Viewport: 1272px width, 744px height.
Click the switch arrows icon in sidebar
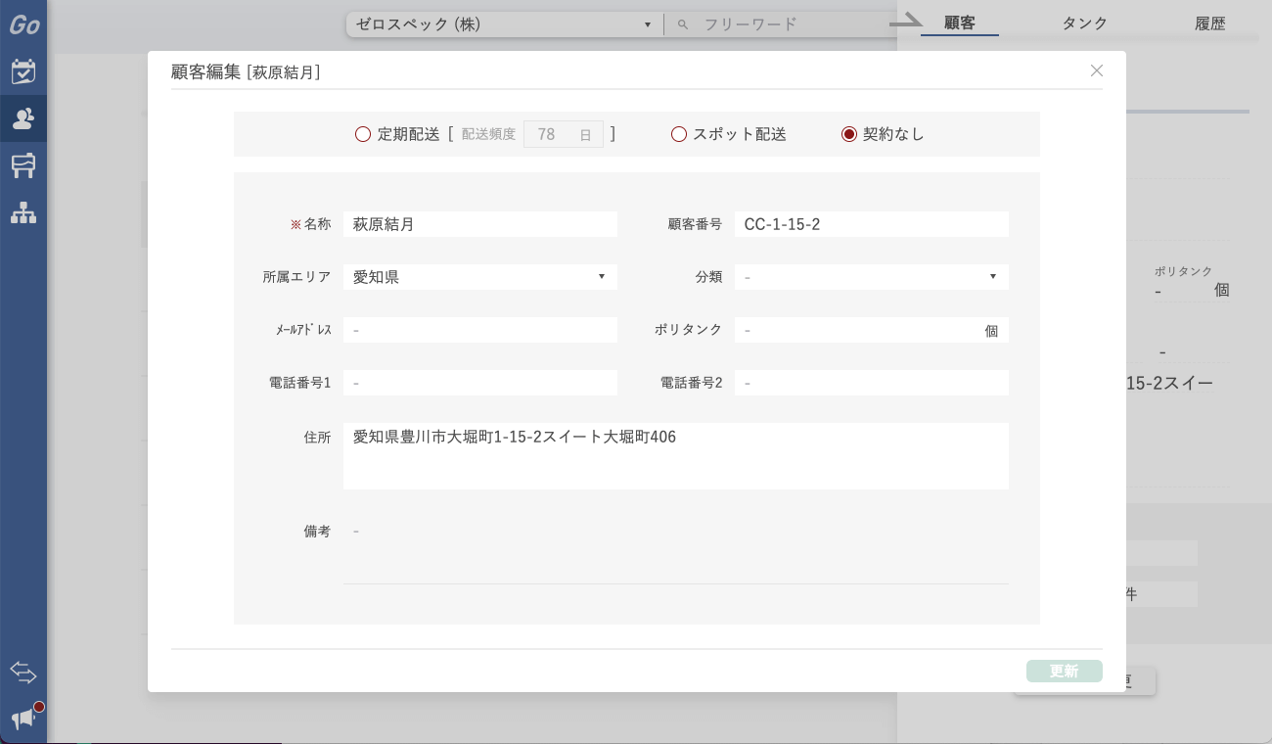click(x=23, y=673)
